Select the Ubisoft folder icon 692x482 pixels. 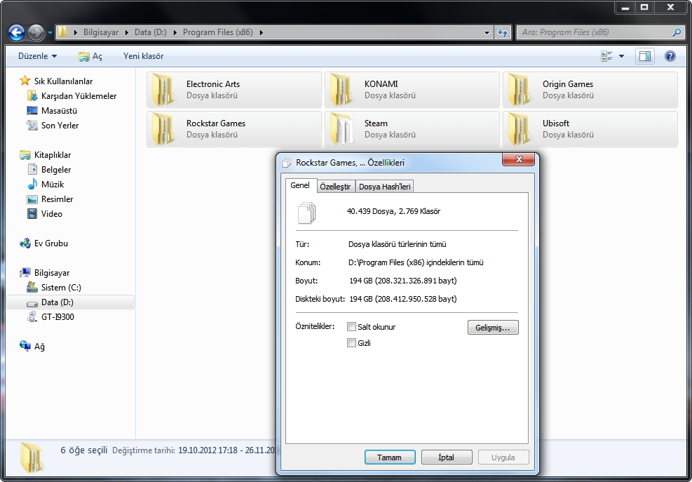(x=519, y=129)
